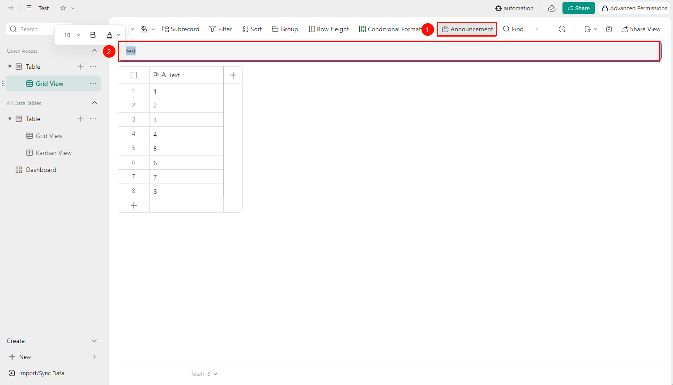Open more options for the highlighted Grid View

[x=93, y=84]
